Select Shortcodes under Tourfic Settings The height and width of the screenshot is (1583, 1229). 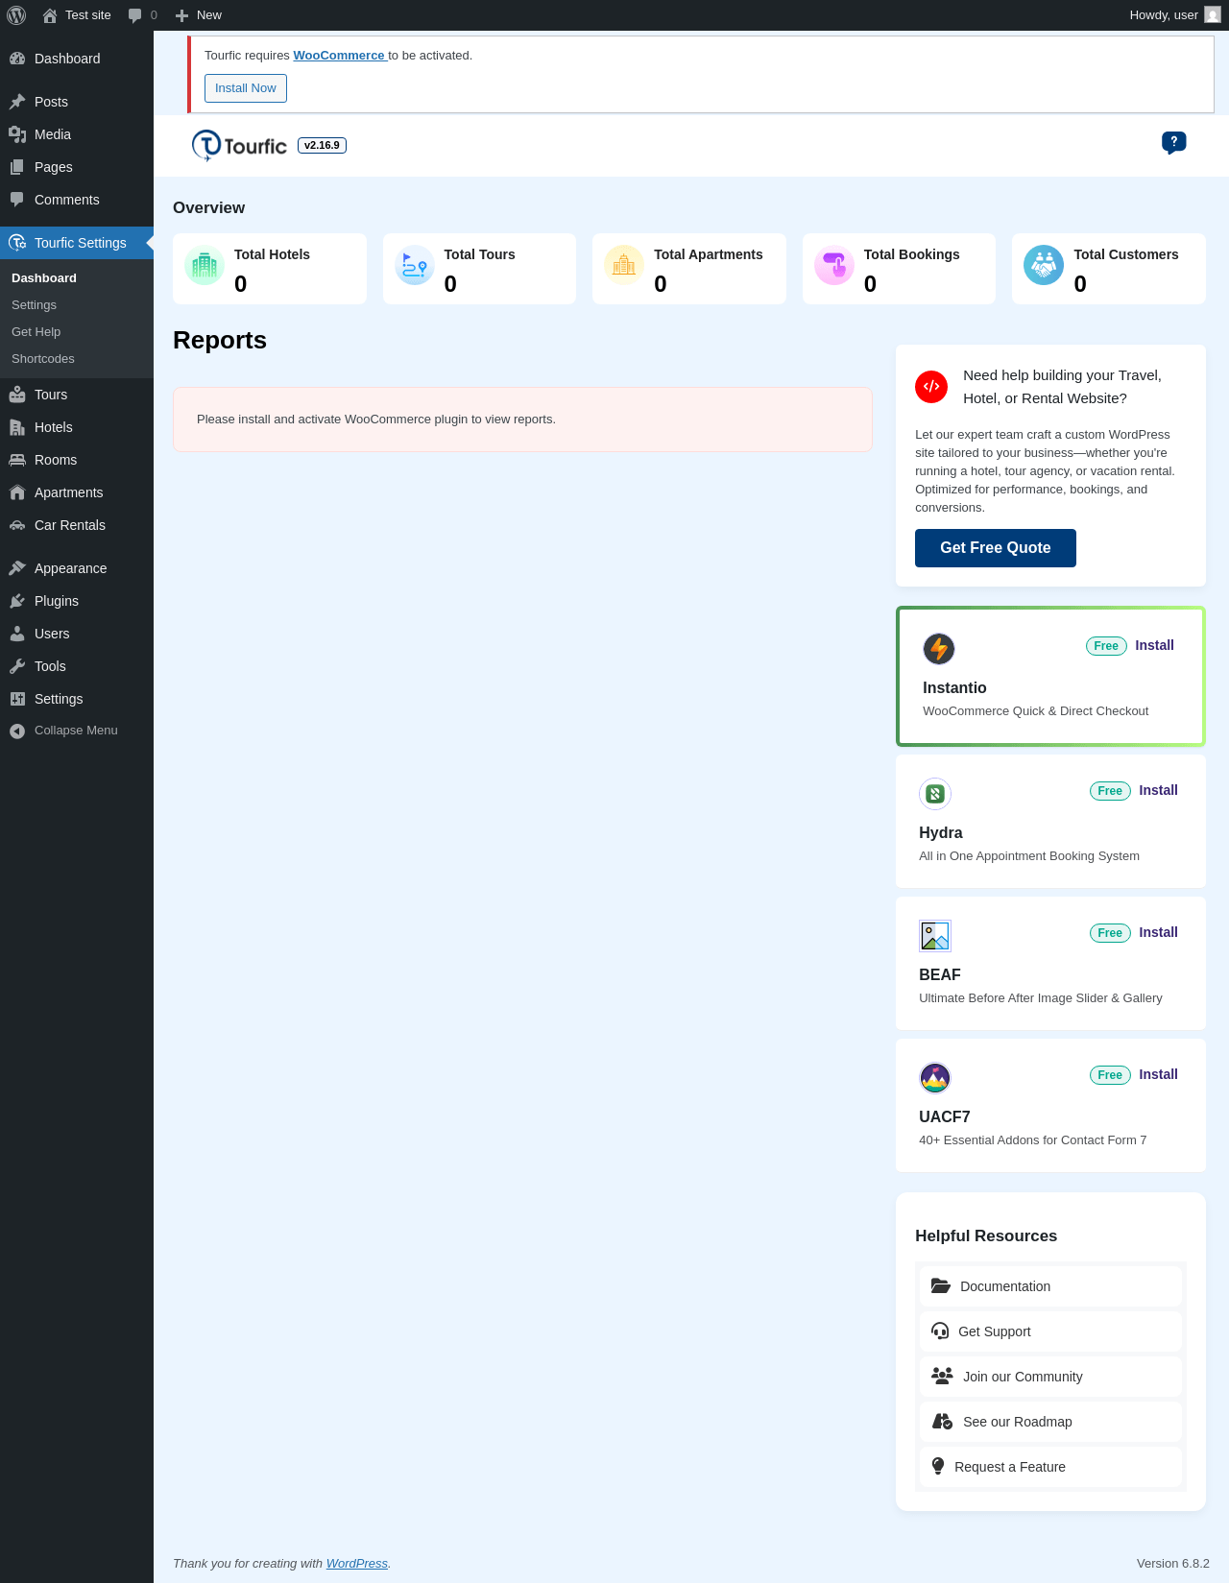pyautogui.click(x=43, y=358)
